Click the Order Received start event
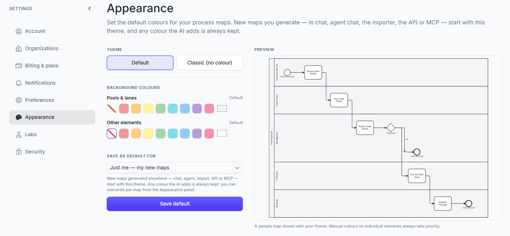This screenshot has width=510, height=236. click(x=287, y=72)
